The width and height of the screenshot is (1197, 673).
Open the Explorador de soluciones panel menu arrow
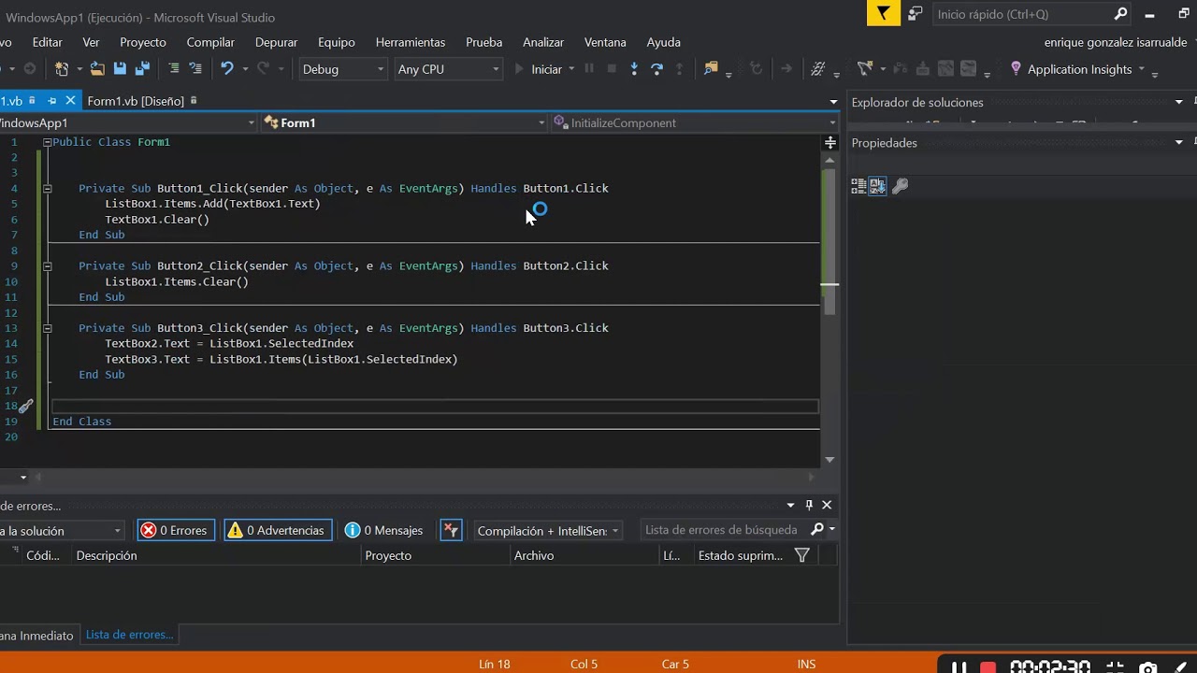[x=1178, y=102]
